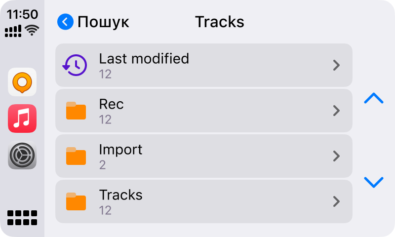395x237 pixels.
Task: Open the Last modified tracks list
Action: tap(144, 59)
